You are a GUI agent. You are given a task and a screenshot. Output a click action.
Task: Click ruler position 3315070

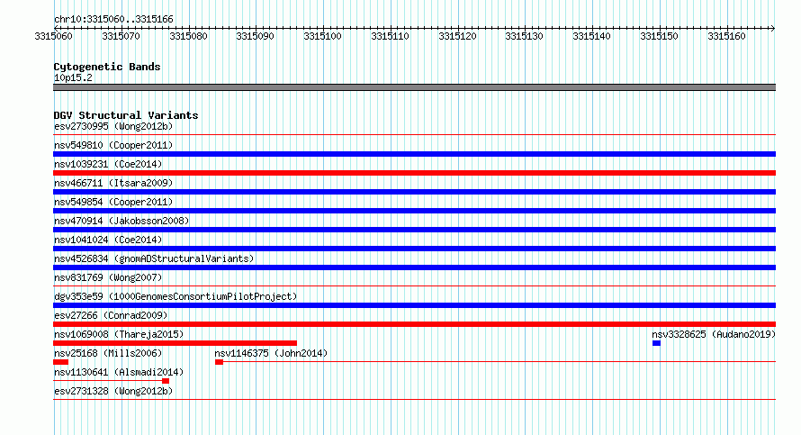coord(121,36)
